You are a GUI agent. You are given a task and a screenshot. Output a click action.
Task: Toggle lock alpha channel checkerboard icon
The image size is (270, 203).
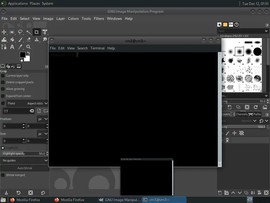click(x=242, y=133)
